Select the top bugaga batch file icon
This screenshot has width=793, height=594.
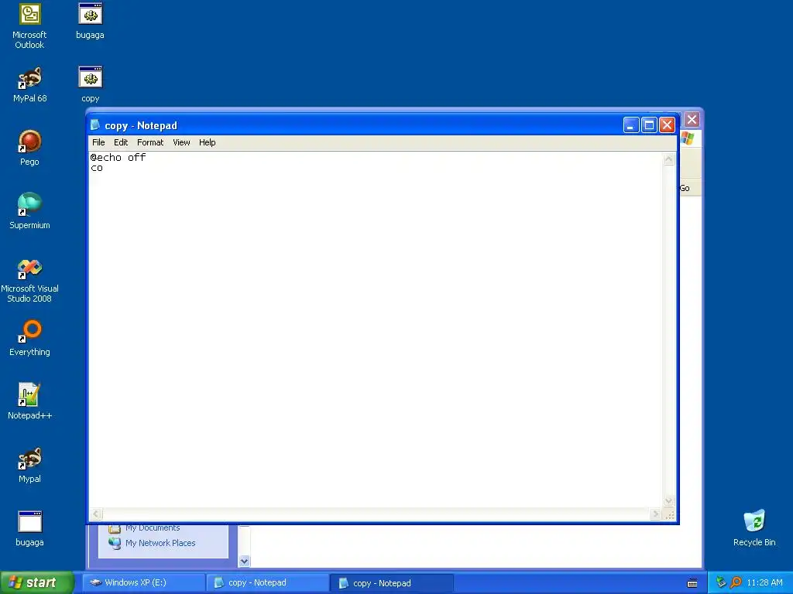(91, 21)
